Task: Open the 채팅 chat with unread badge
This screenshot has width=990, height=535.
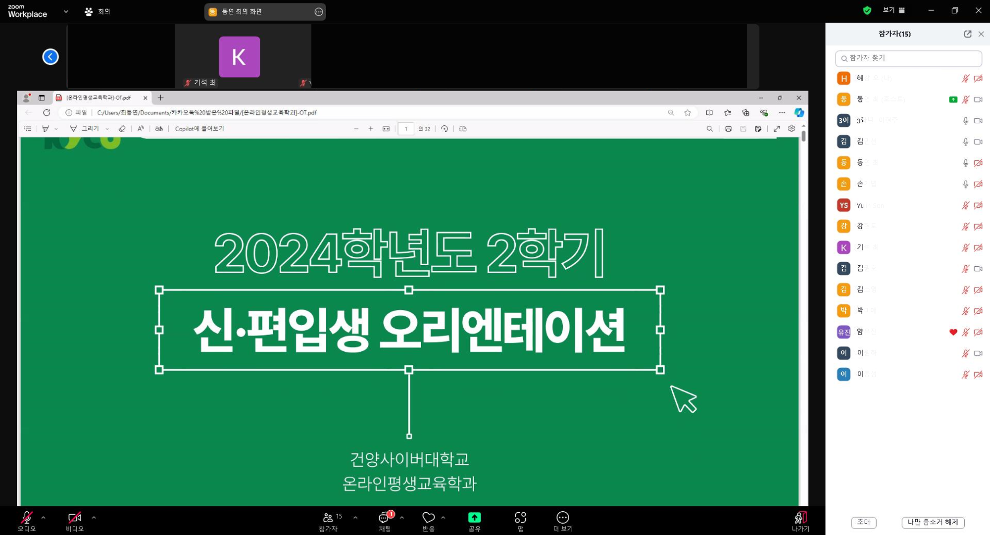Action: pyautogui.click(x=385, y=521)
